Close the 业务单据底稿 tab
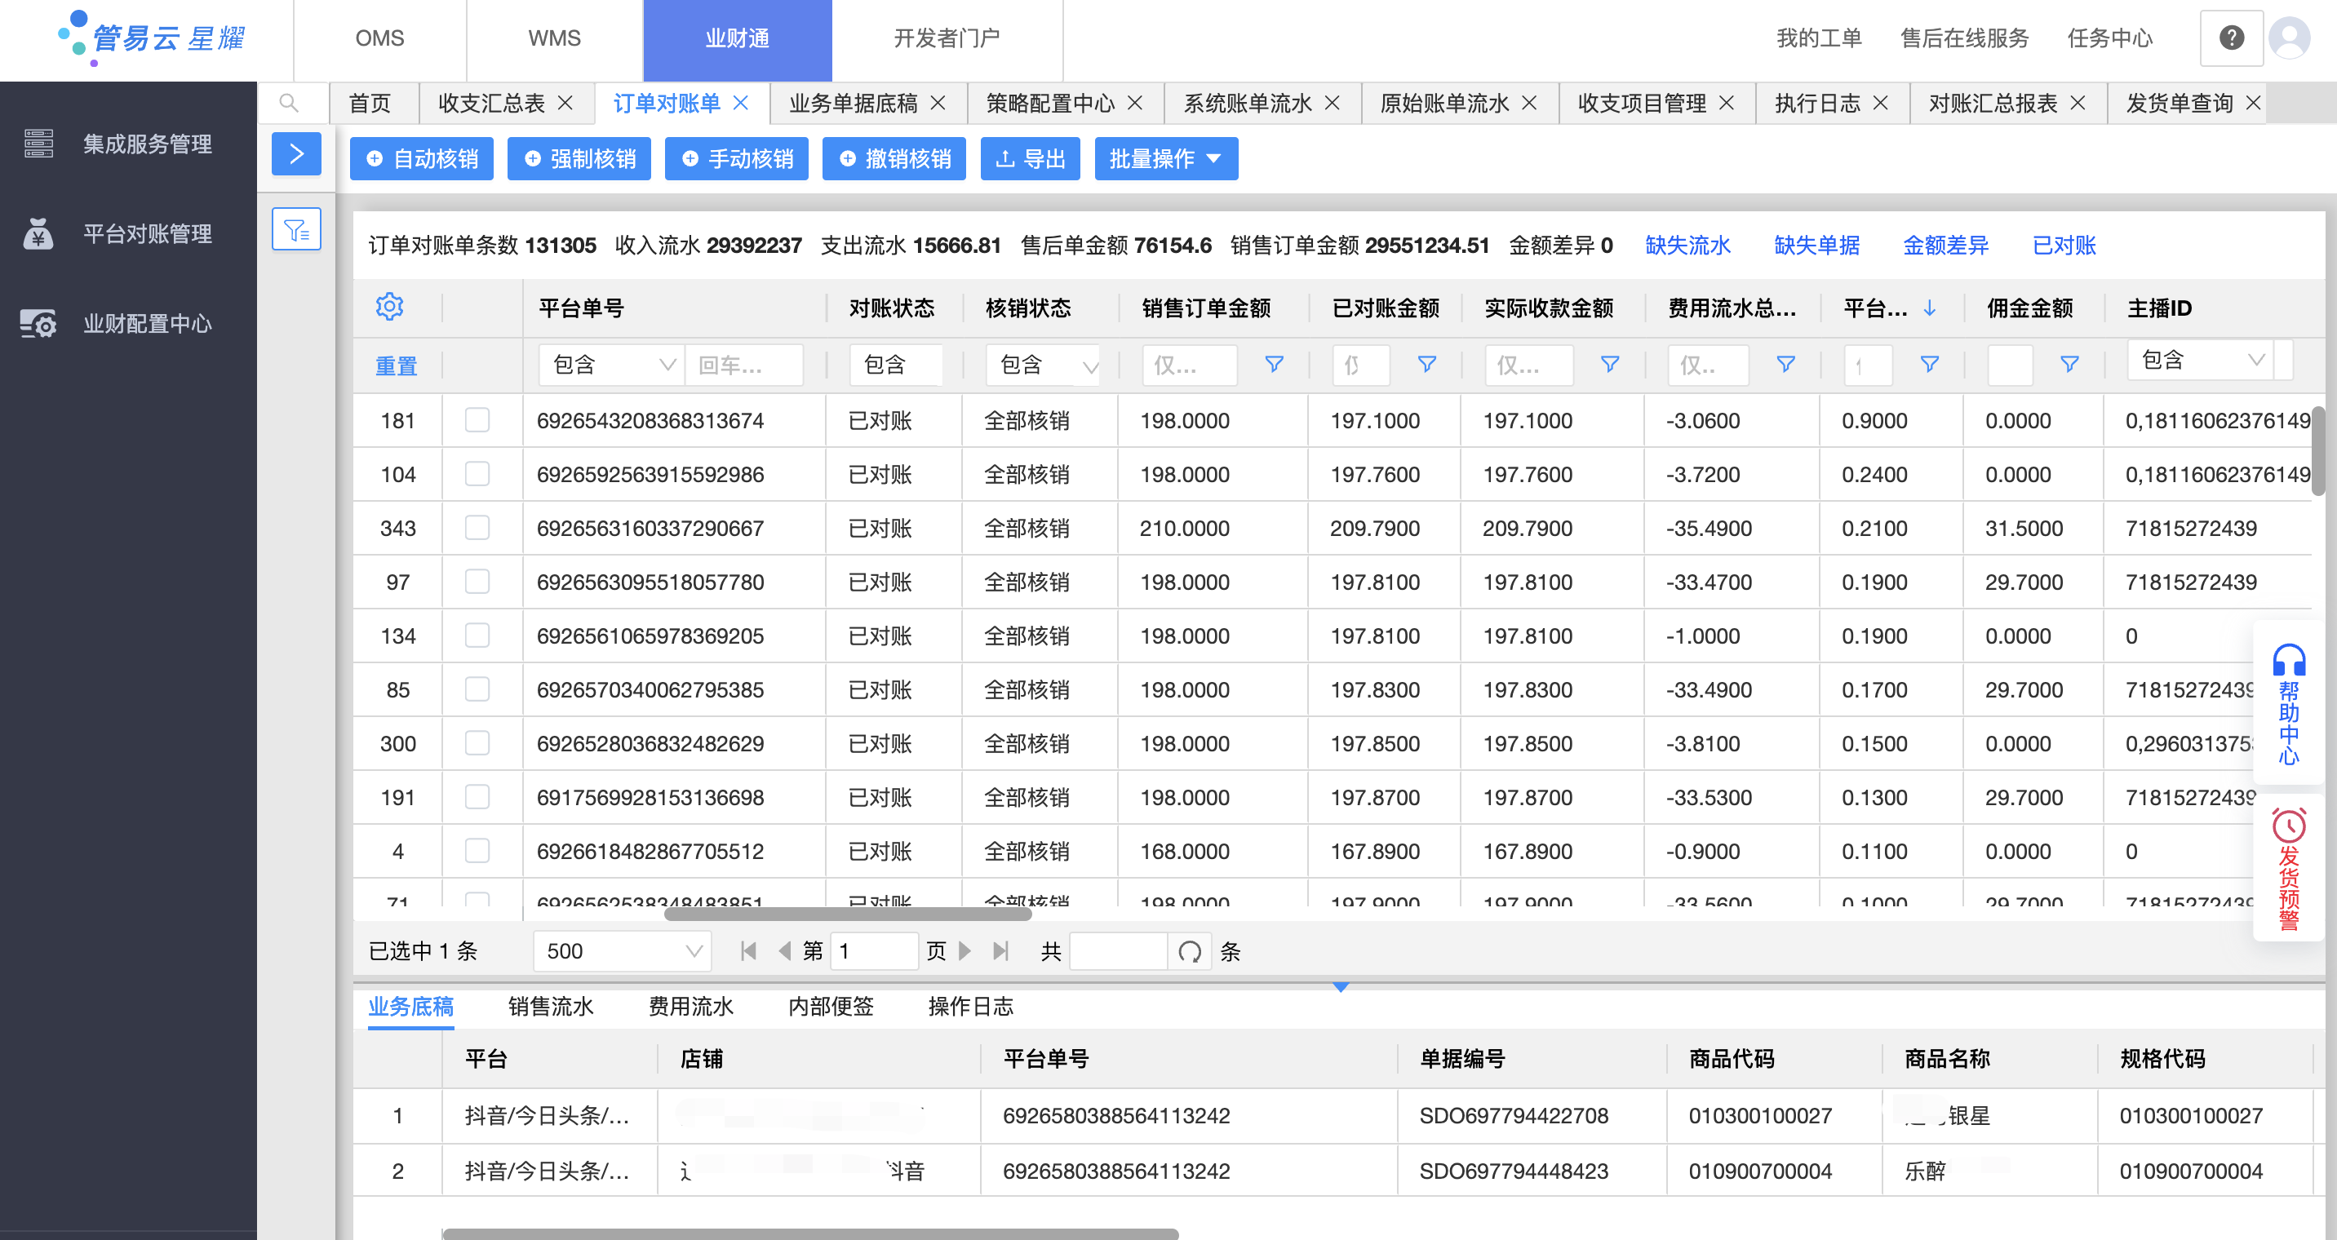Viewport: 2337px width, 1240px height. [x=938, y=104]
